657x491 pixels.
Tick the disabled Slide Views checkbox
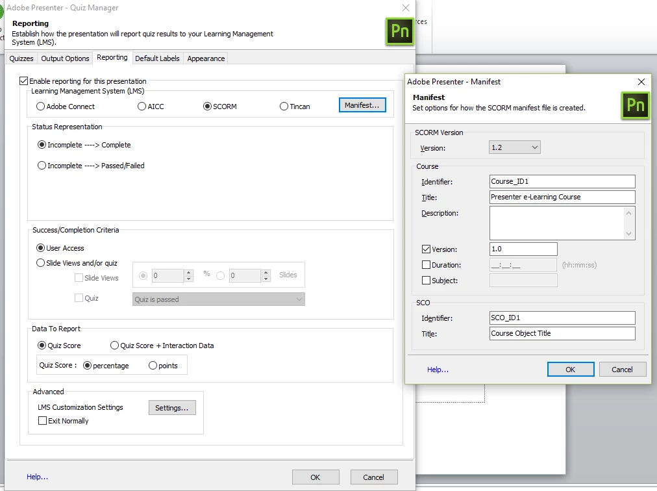click(x=79, y=277)
